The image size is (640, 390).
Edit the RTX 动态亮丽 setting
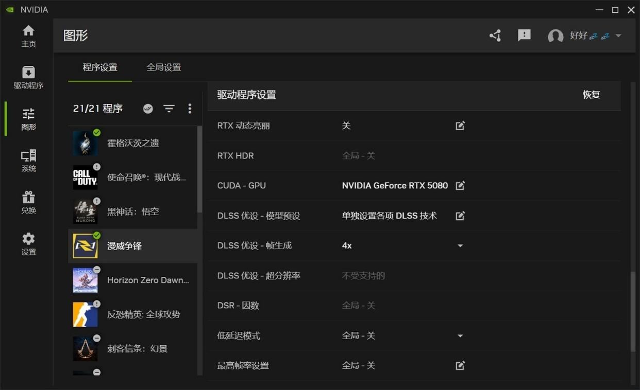[x=460, y=126]
